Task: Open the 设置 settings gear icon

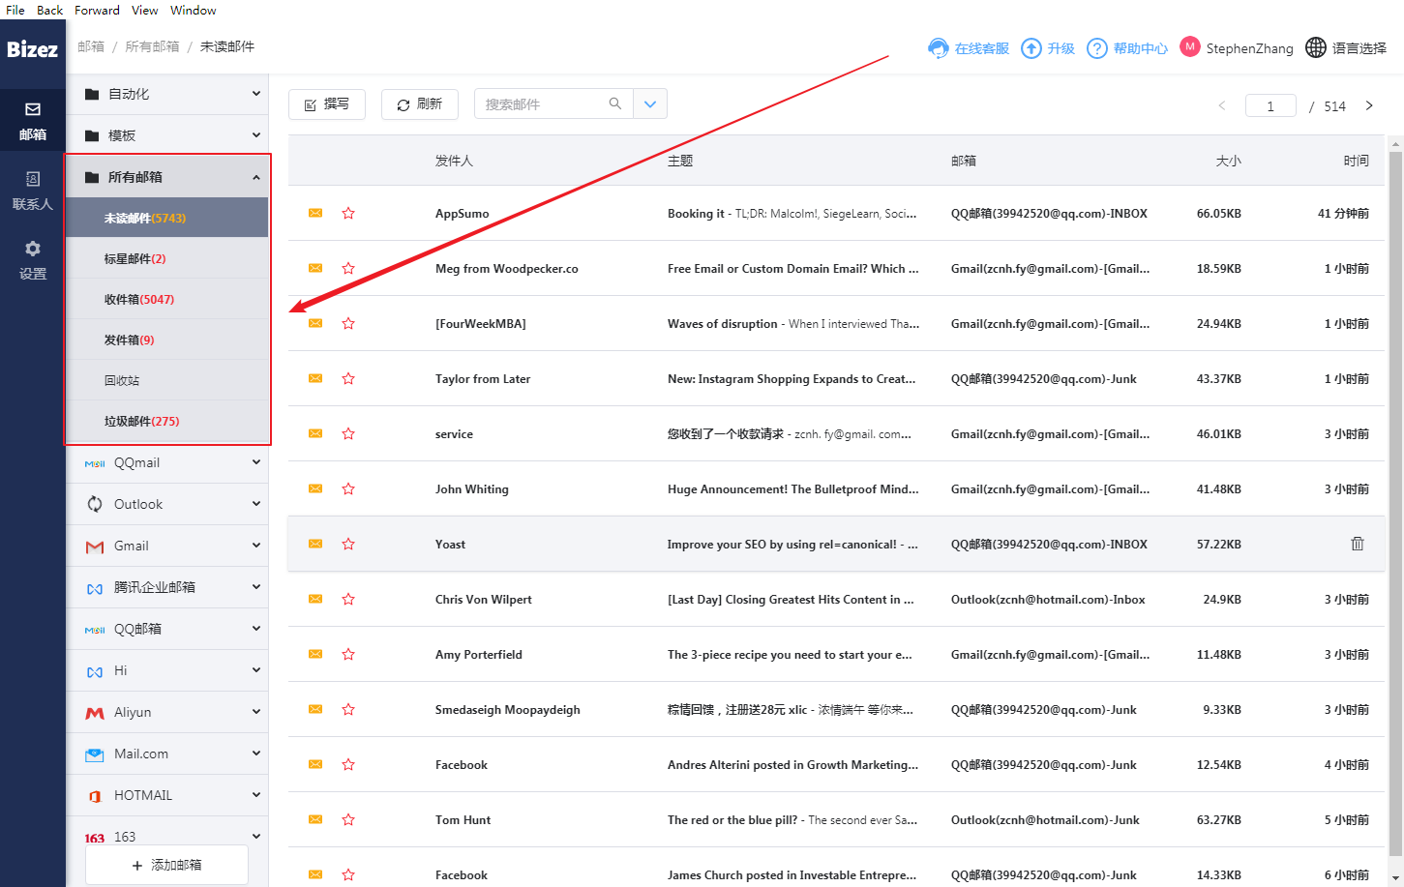Action: point(33,249)
